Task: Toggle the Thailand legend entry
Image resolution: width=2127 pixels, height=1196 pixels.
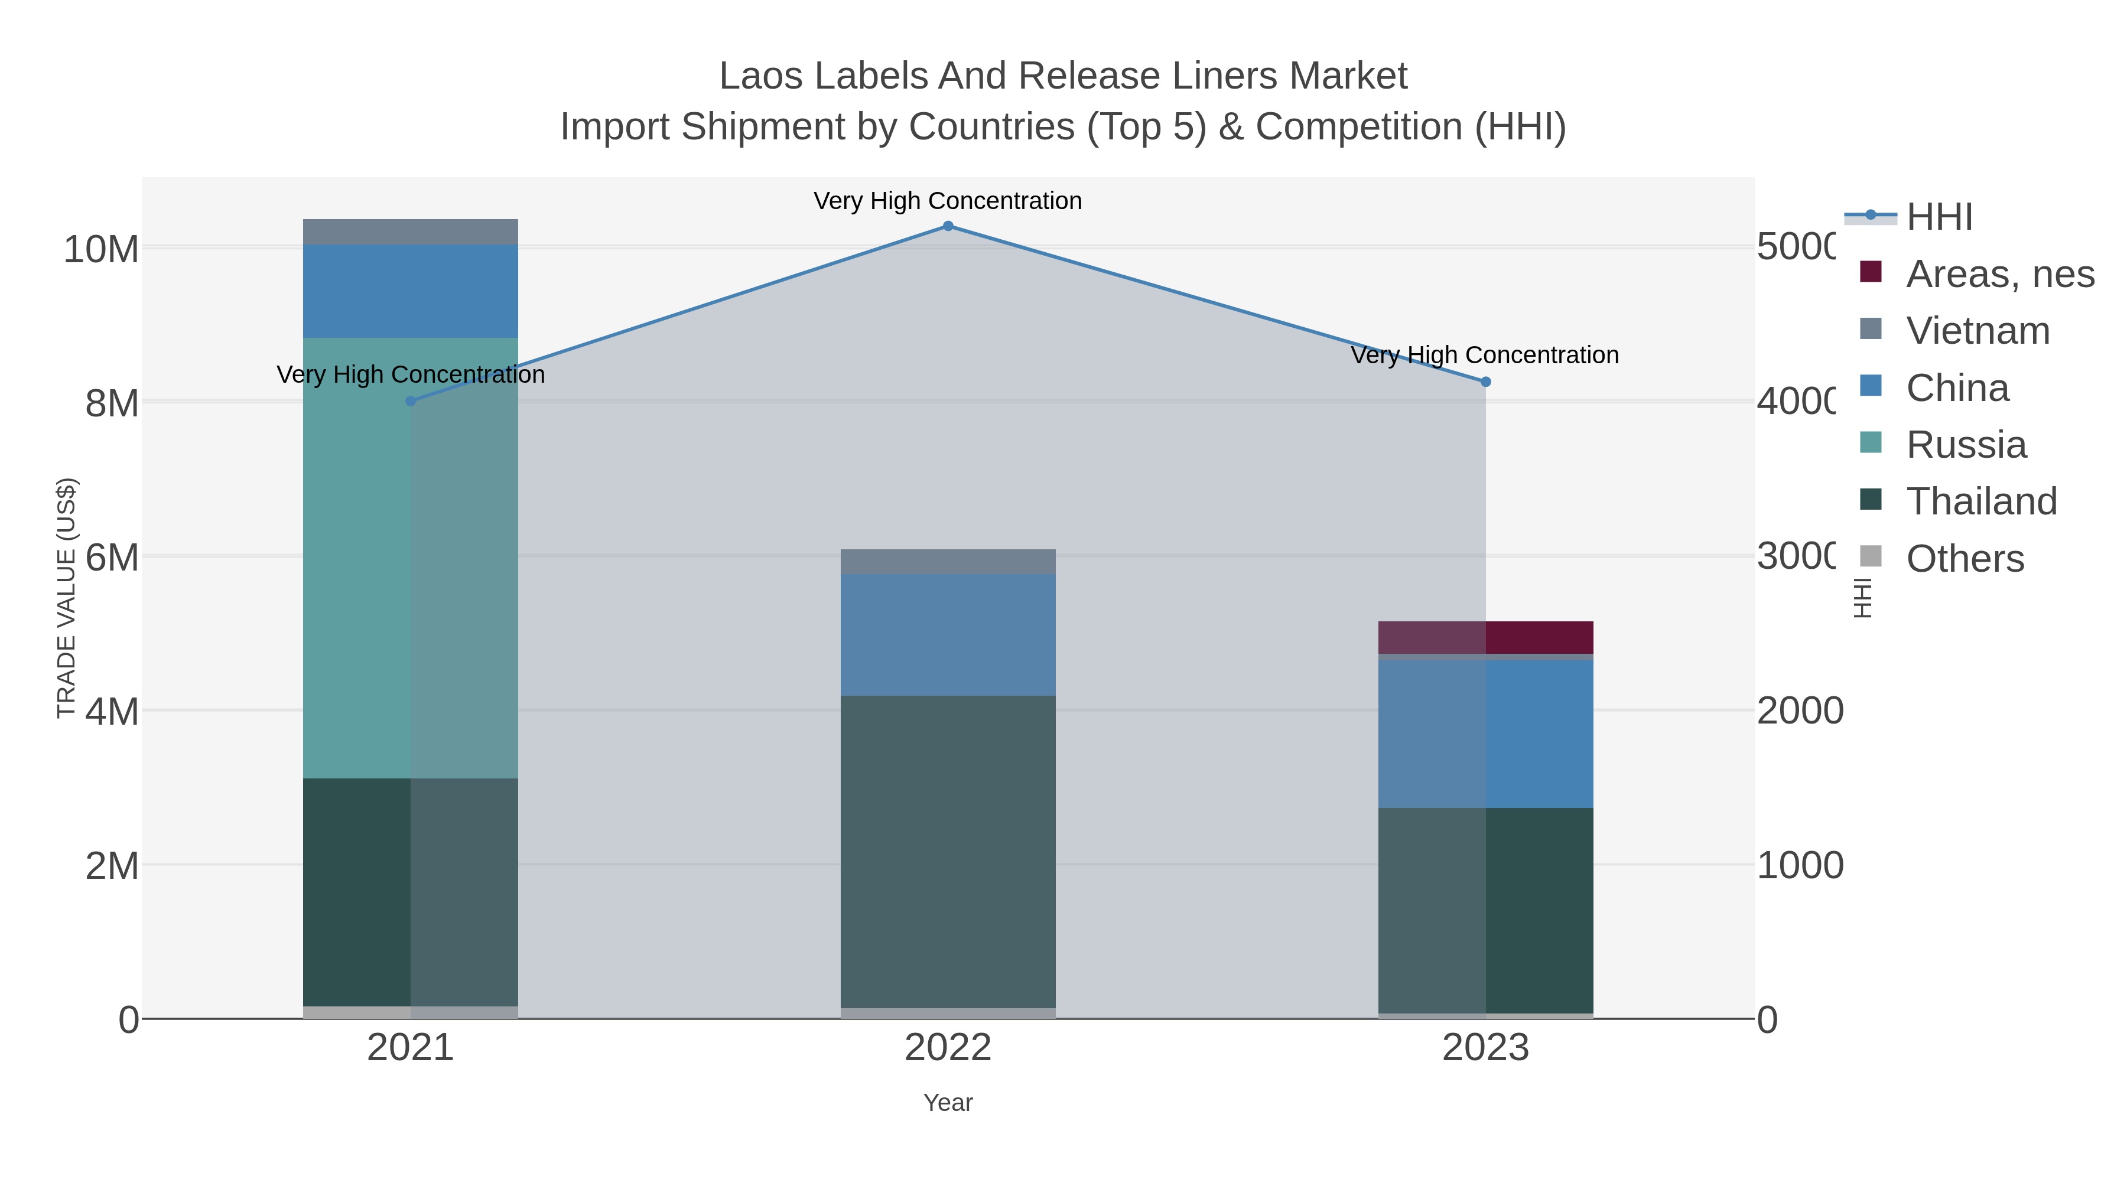Action: pyautogui.click(x=1958, y=501)
